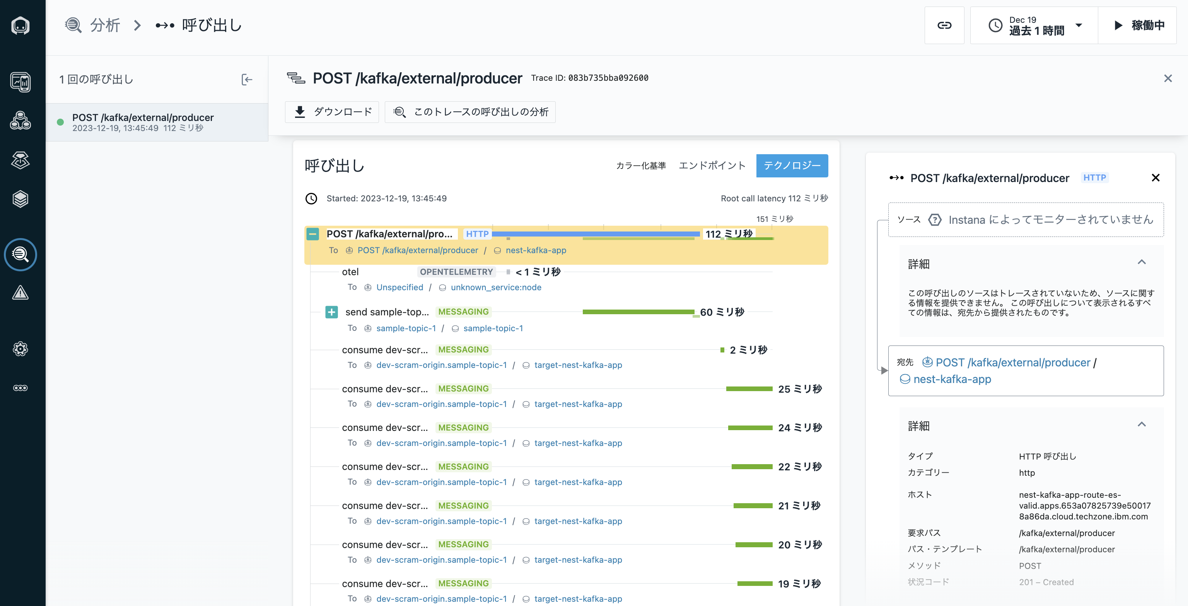The width and height of the screenshot is (1188, 606).
Task: Collapse the call list panel icon
Action: point(247,79)
